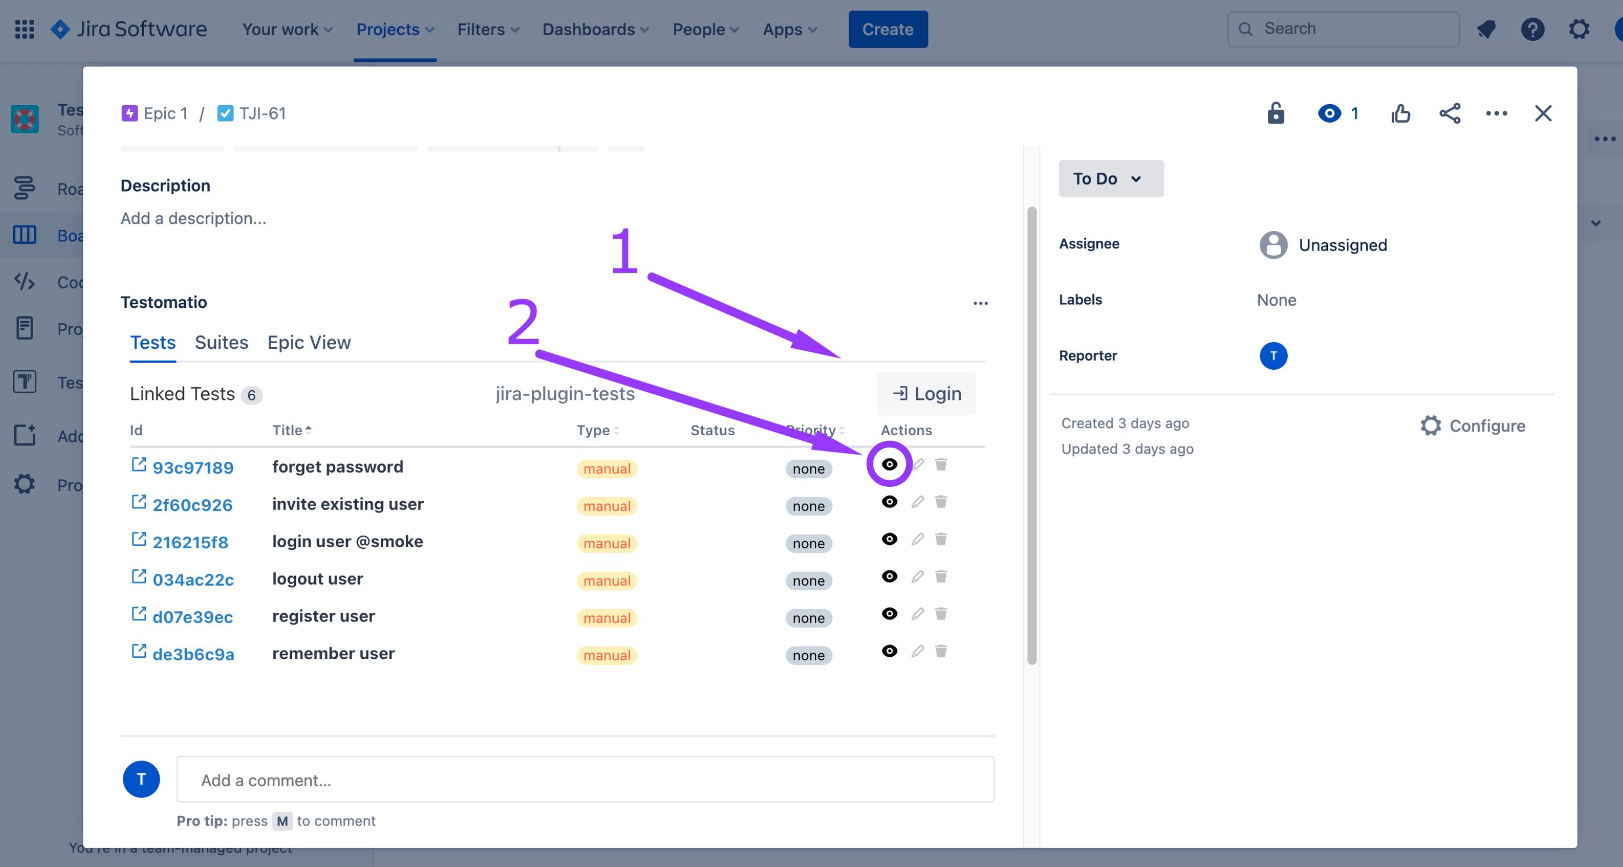Click the Login button in Testomatio panel
This screenshot has height=867, width=1623.
click(926, 394)
